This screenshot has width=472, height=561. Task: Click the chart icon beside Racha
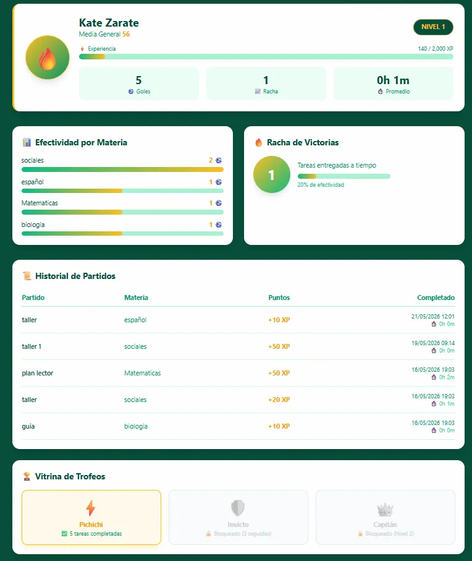258,92
